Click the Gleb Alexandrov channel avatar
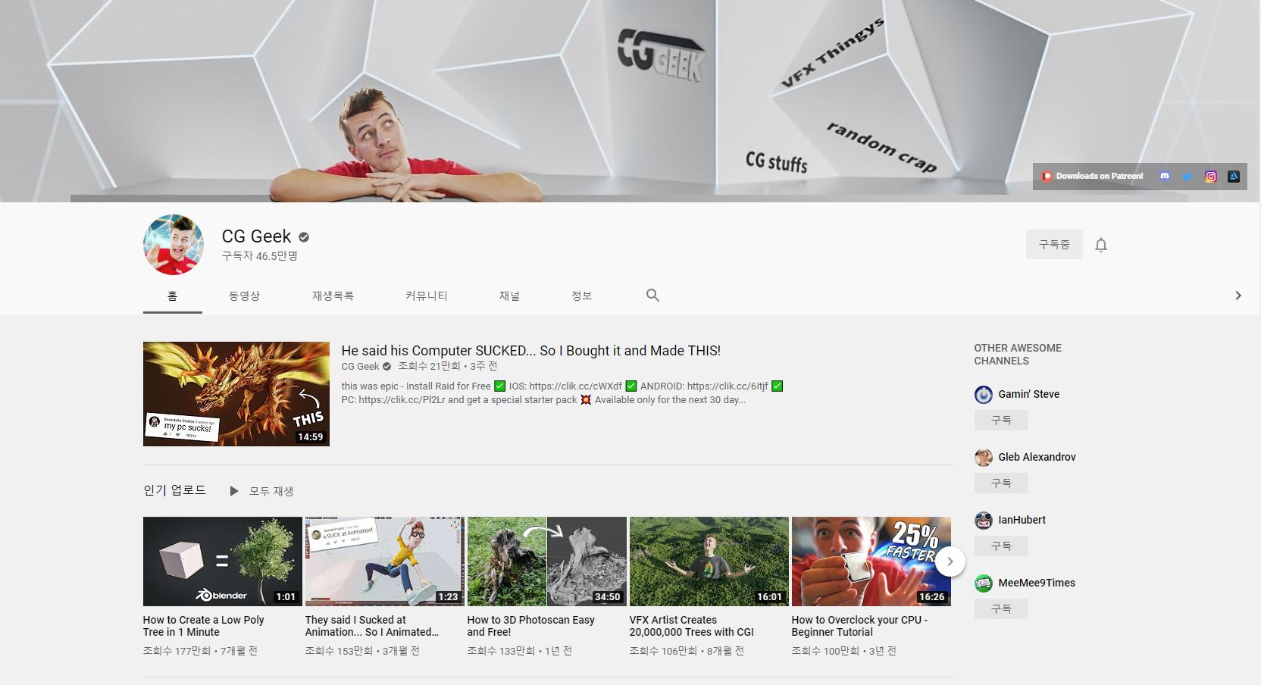 click(984, 458)
